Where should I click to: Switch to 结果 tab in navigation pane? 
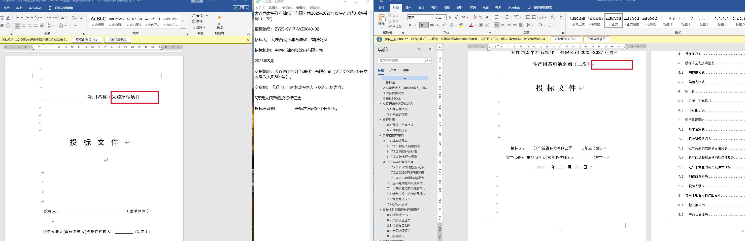tap(406, 70)
